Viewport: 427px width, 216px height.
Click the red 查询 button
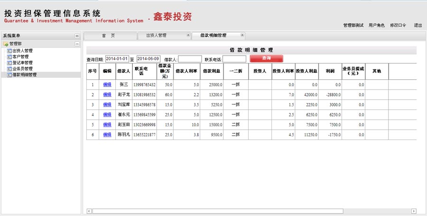[x=266, y=58]
